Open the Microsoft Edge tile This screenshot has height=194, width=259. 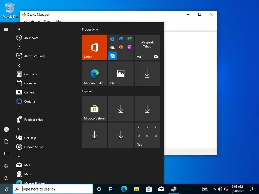pos(95,74)
